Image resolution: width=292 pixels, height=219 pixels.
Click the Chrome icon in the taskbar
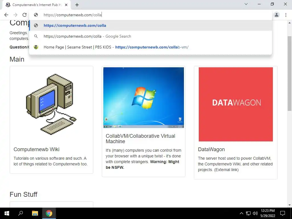click(49, 213)
